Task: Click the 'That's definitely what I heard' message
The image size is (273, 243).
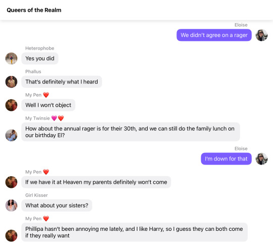Action: pos(62,82)
